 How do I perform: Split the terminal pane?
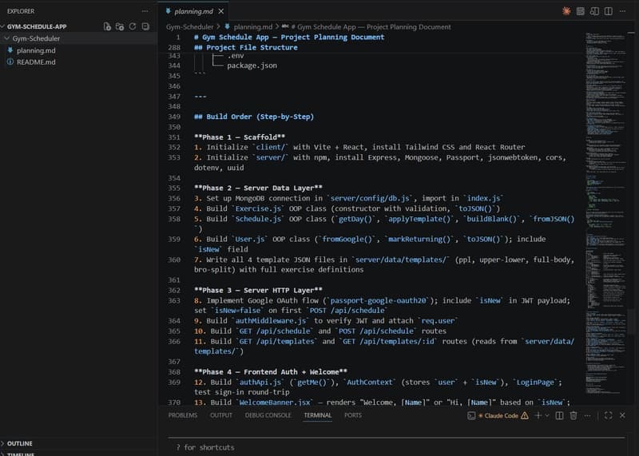click(x=560, y=415)
